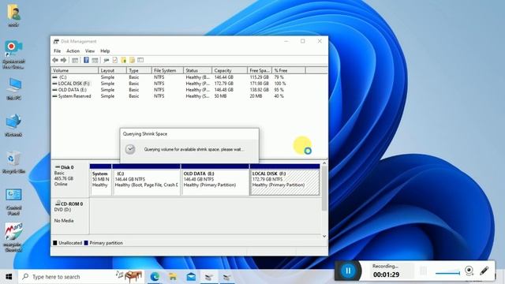Click the plain yellow folder toolbar icon
The height and width of the screenshot is (284, 505).
pyautogui.click(x=132, y=60)
